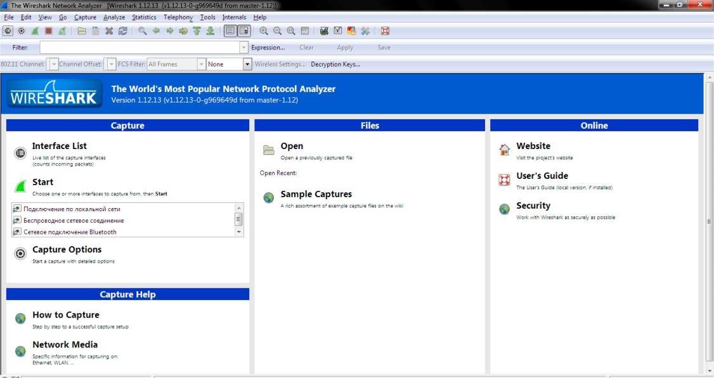Open the list of capture interfaces toolbar icon
Screen dimensions: 714x378
coord(8,31)
